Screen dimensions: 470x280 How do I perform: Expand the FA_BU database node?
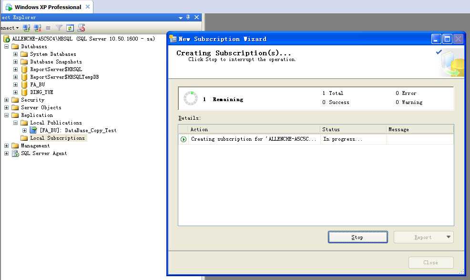point(15,84)
